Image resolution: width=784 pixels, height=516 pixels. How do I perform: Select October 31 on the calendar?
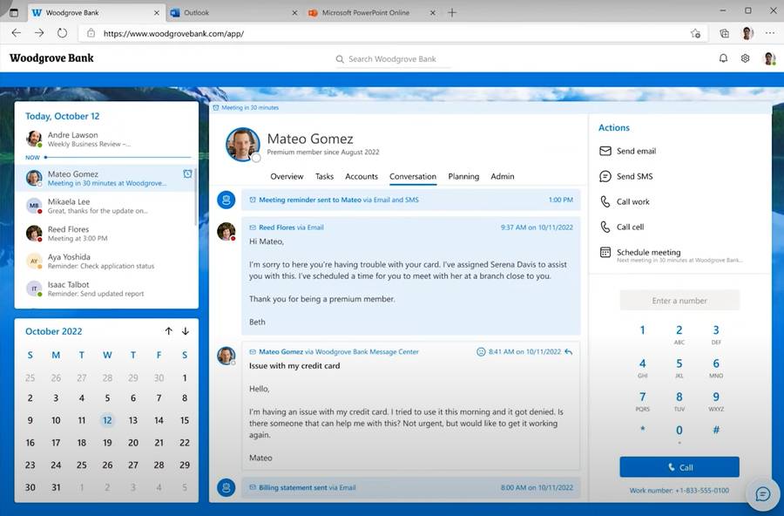56,487
